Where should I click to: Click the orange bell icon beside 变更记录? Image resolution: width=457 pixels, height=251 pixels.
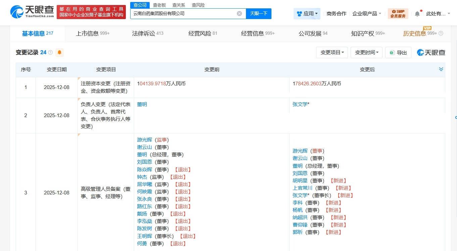(59, 53)
